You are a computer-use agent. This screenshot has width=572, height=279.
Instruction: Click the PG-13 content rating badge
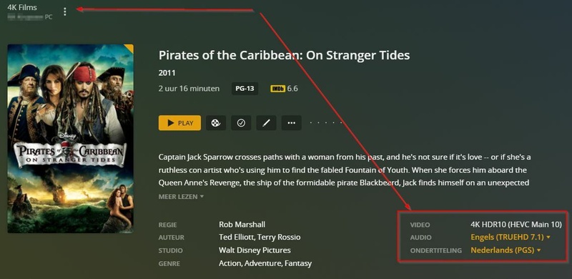click(x=245, y=89)
